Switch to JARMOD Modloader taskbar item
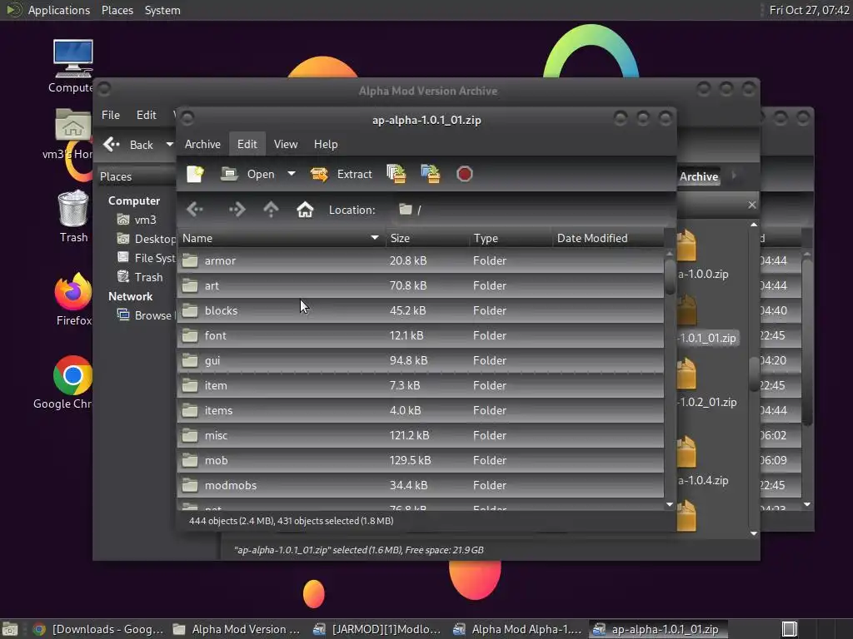The image size is (853, 639). pyautogui.click(x=377, y=629)
